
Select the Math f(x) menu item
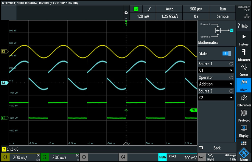coord(244,85)
